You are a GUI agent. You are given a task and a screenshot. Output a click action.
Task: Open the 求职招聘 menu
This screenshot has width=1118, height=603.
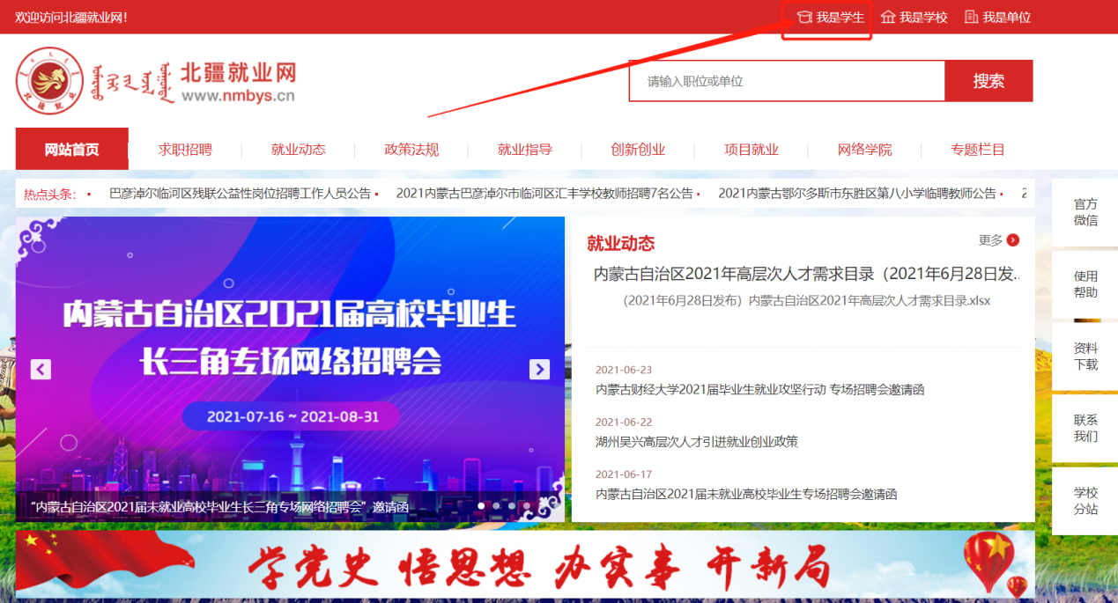pyautogui.click(x=185, y=150)
